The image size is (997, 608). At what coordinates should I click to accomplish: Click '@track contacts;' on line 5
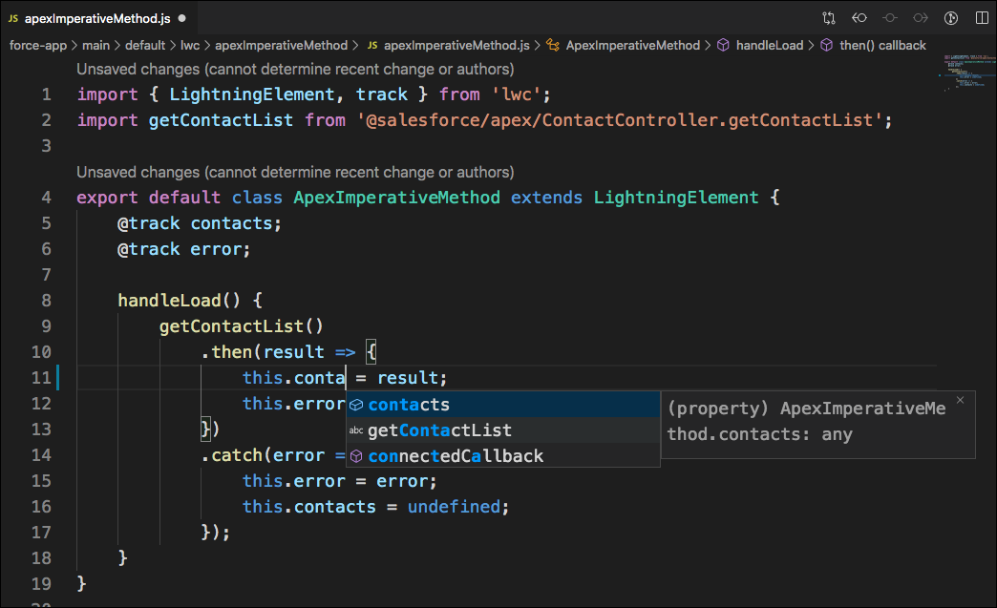tap(199, 223)
